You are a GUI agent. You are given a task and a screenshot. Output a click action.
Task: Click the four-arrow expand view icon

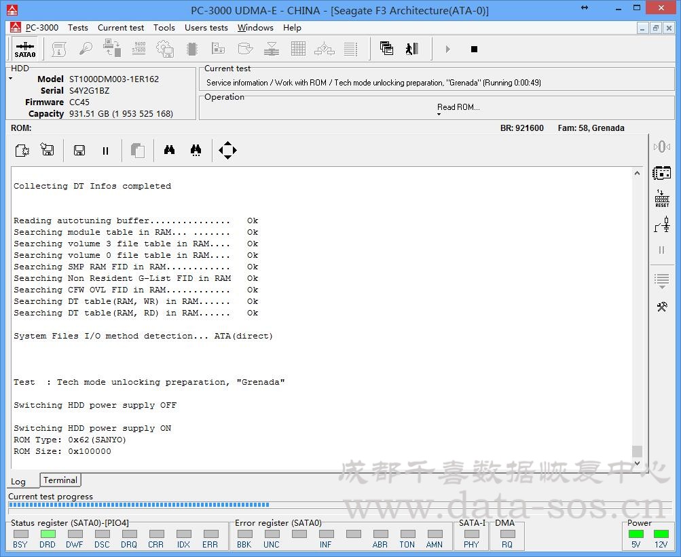(x=227, y=151)
